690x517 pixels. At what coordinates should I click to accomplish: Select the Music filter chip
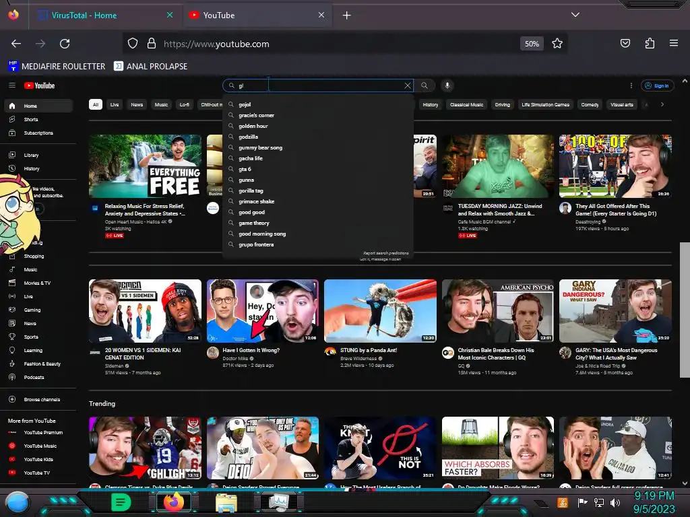(x=161, y=104)
